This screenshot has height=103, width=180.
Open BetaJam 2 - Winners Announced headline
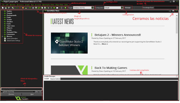(x=118, y=35)
